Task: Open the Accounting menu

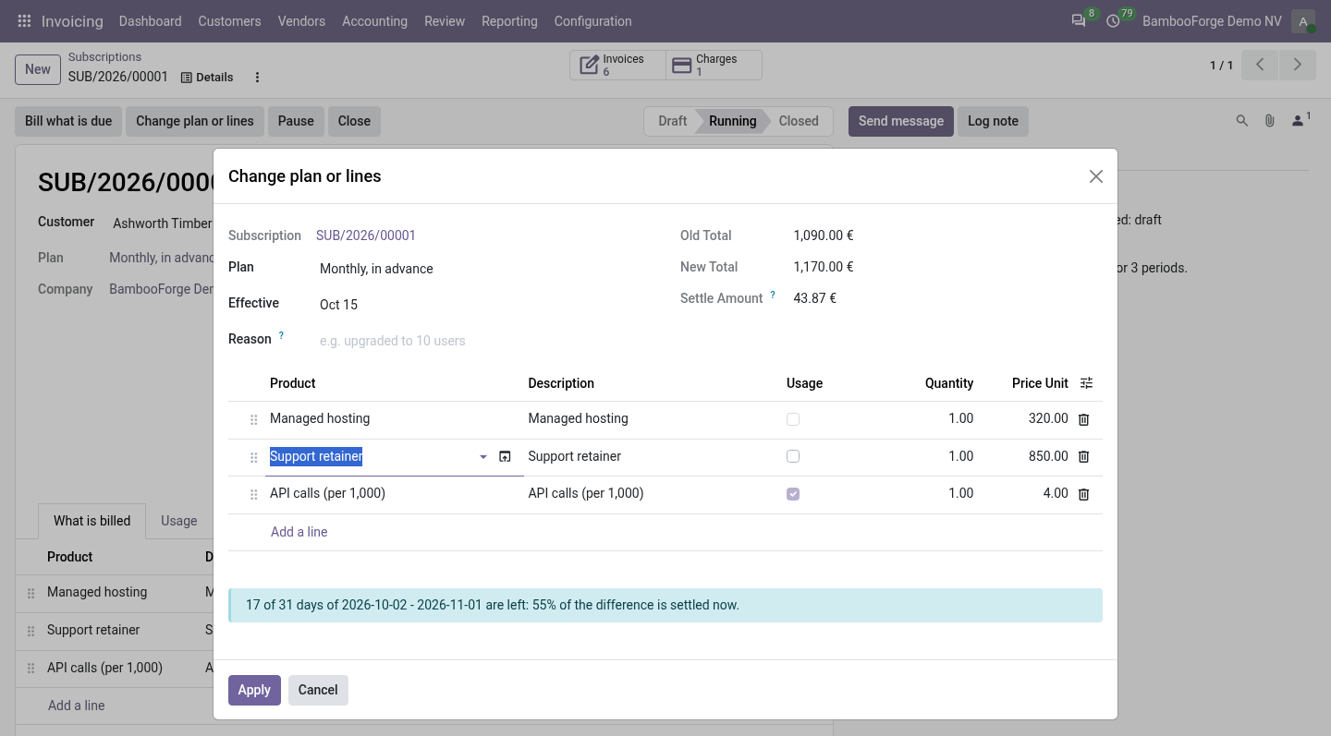Action: 374,21
